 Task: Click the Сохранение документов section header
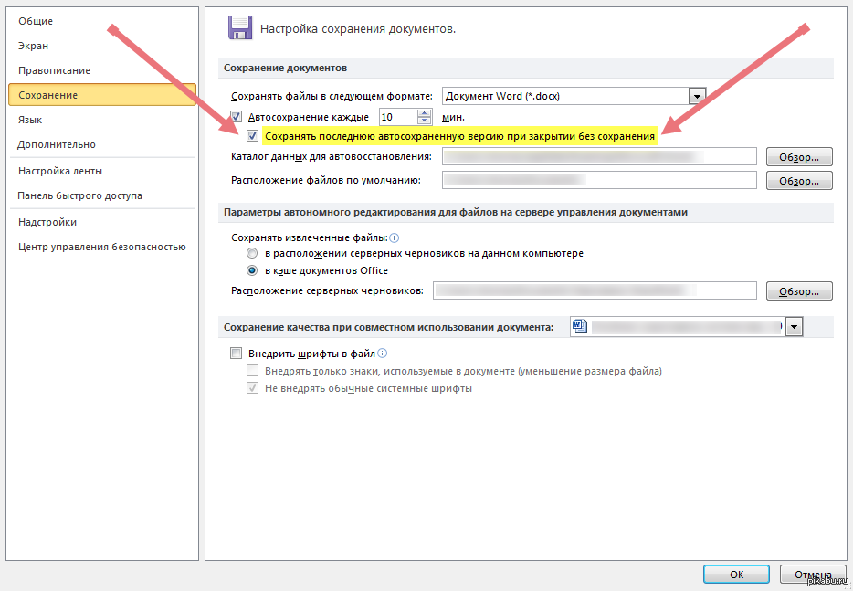525,68
